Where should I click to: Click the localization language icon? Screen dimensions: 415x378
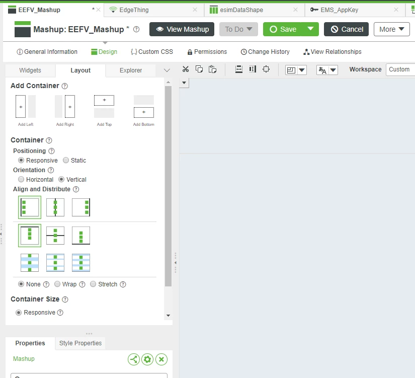click(322, 70)
